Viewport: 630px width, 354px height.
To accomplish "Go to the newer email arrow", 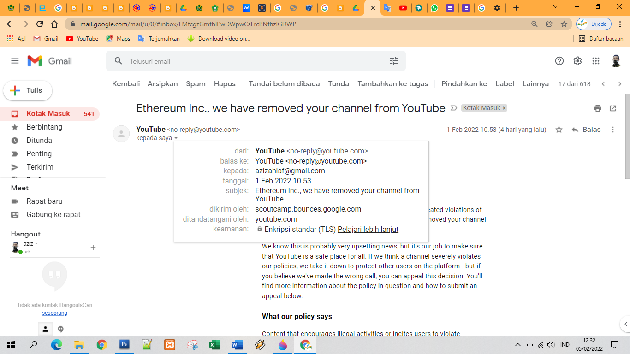I will [x=603, y=84].
